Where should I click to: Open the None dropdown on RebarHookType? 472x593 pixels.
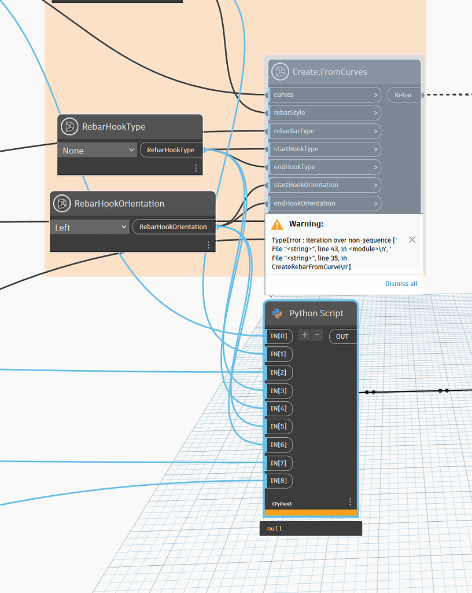[x=97, y=150]
